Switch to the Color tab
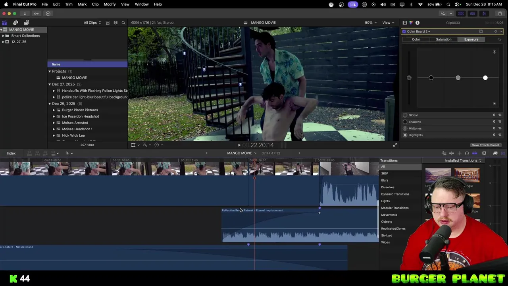Viewport: 508px width, 286px height. 416,39
